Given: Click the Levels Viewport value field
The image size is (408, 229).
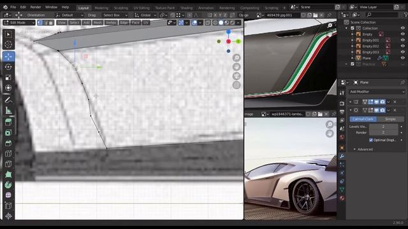Looking at the screenshot, I should click(x=383, y=127).
